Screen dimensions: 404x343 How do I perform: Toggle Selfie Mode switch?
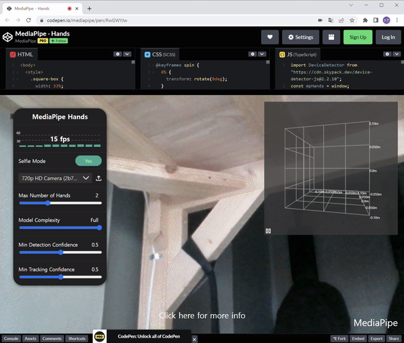point(88,161)
